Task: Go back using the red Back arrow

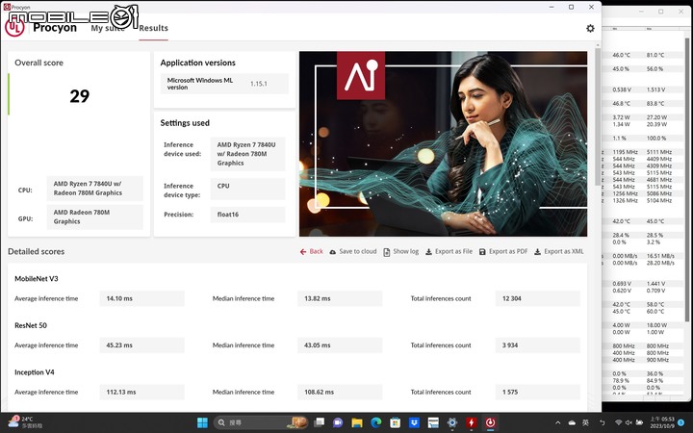Action: [x=312, y=251]
